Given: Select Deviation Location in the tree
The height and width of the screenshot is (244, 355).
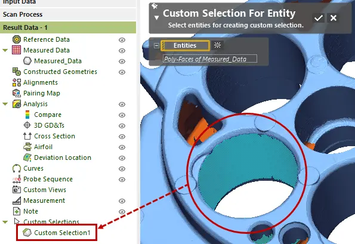Looking at the screenshot, I should 63,157.
